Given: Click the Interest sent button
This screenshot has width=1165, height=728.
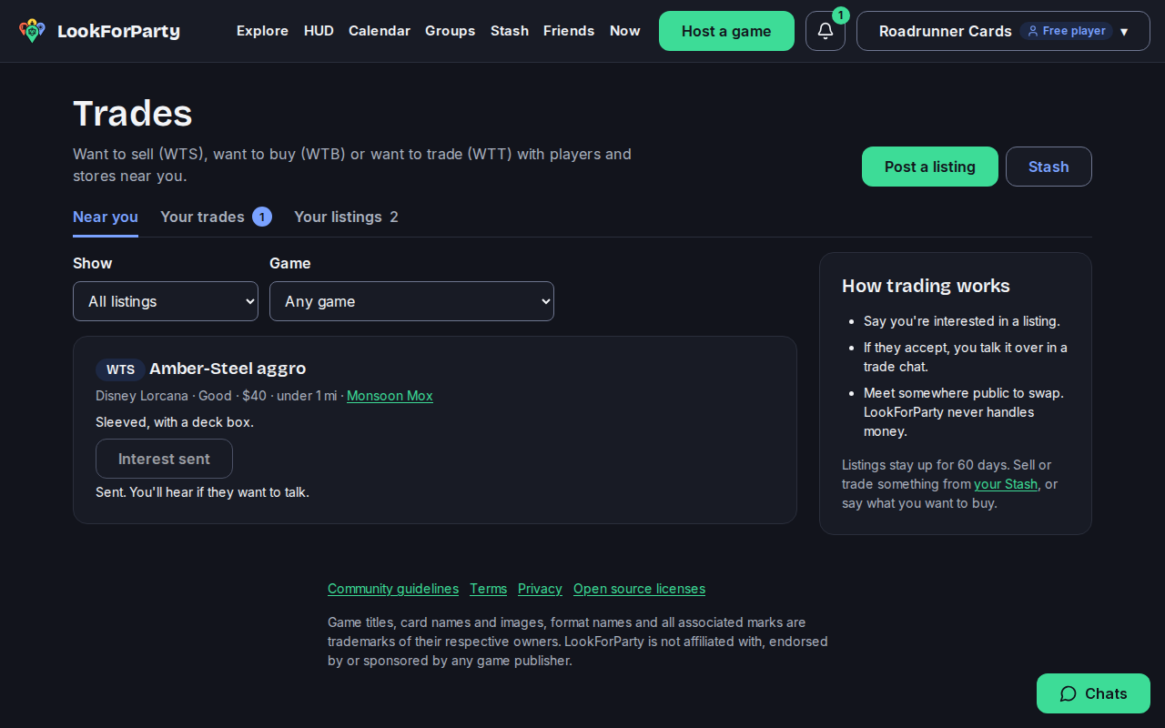Looking at the screenshot, I should tap(164, 459).
